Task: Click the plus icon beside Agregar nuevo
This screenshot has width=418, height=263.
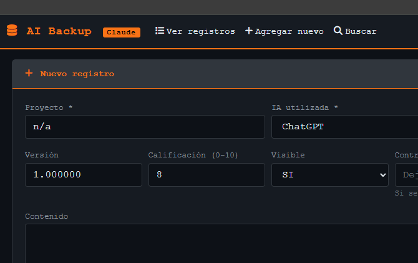Action: (x=249, y=31)
